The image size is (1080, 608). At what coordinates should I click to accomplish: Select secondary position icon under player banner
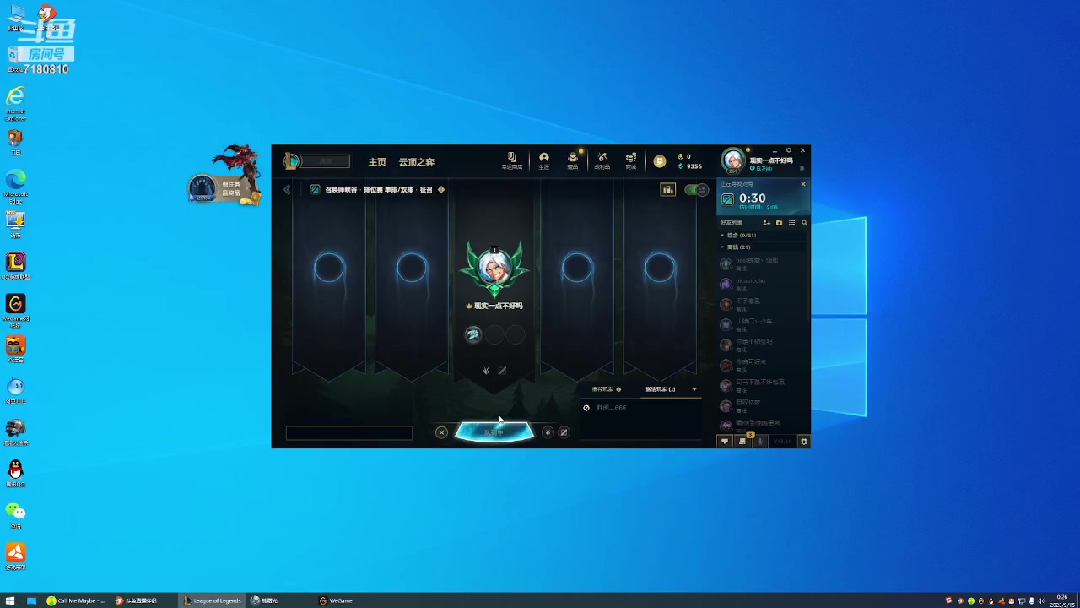click(x=502, y=371)
